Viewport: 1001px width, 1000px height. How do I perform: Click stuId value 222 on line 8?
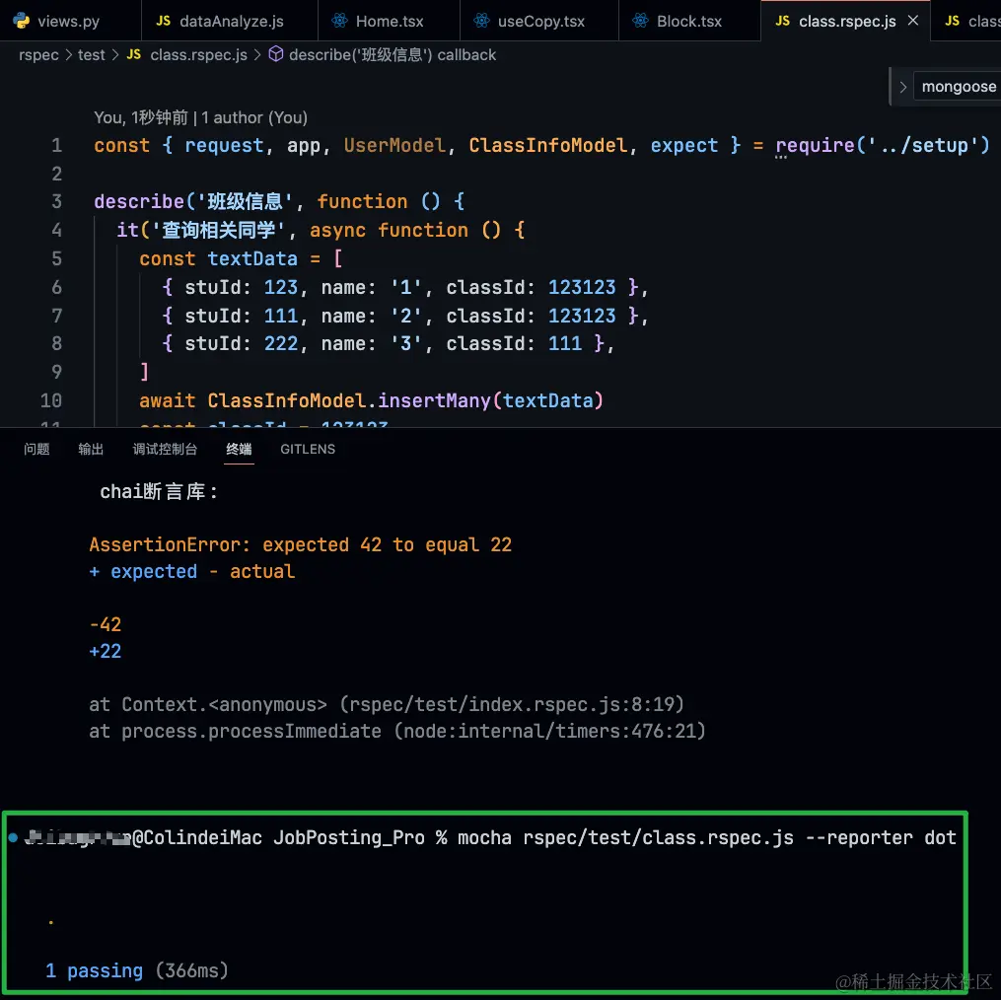pyautogui.click(x=281, y=343)
